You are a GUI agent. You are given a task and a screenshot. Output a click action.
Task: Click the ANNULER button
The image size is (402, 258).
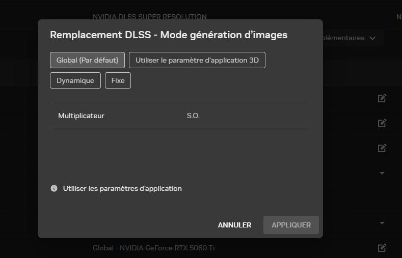click(234, 225)
